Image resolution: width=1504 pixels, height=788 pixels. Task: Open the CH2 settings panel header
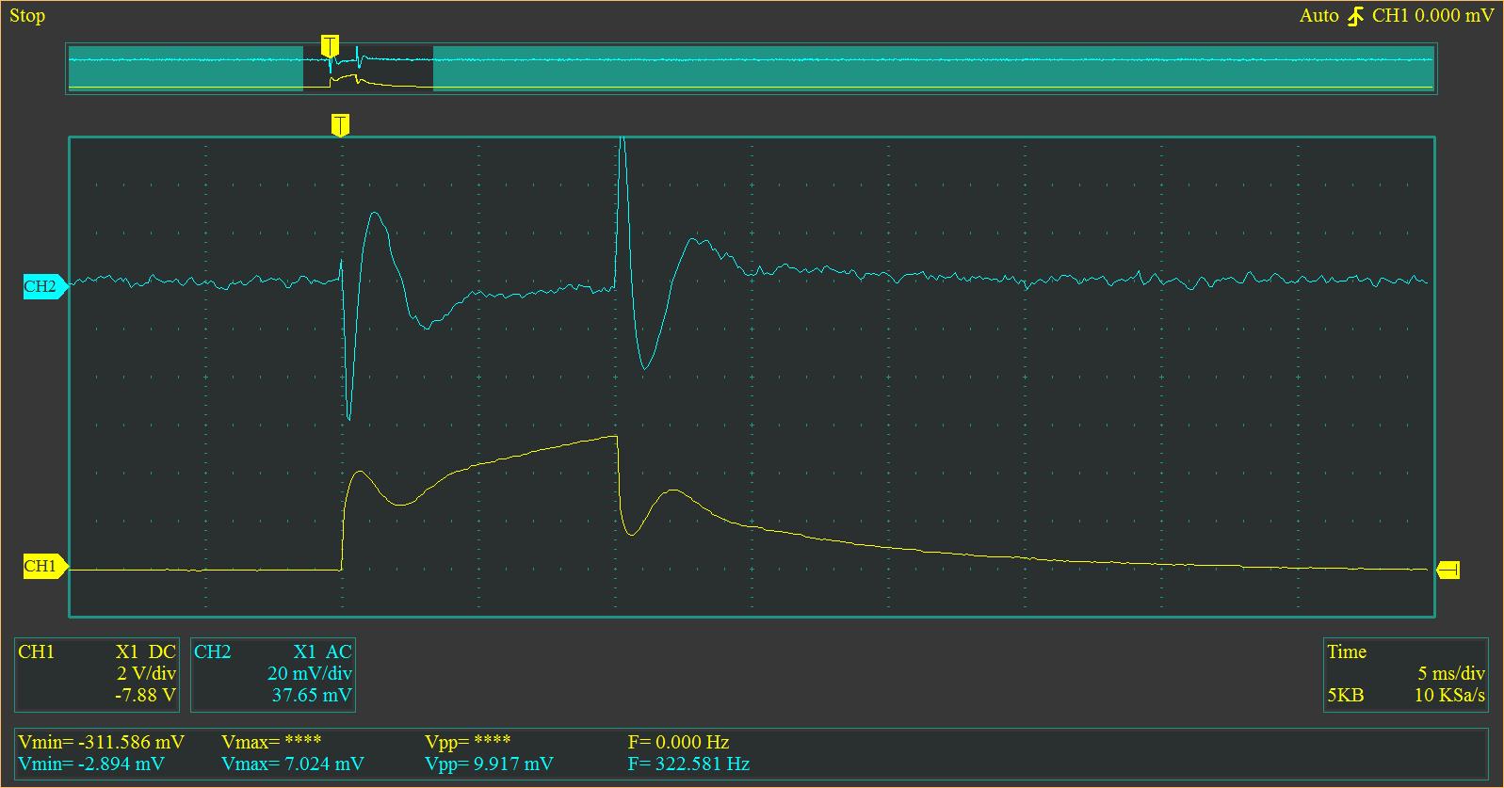213,651
